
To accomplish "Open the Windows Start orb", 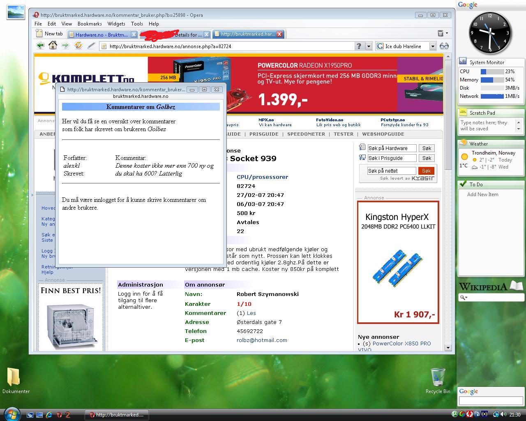I will [x=11, y=414].
